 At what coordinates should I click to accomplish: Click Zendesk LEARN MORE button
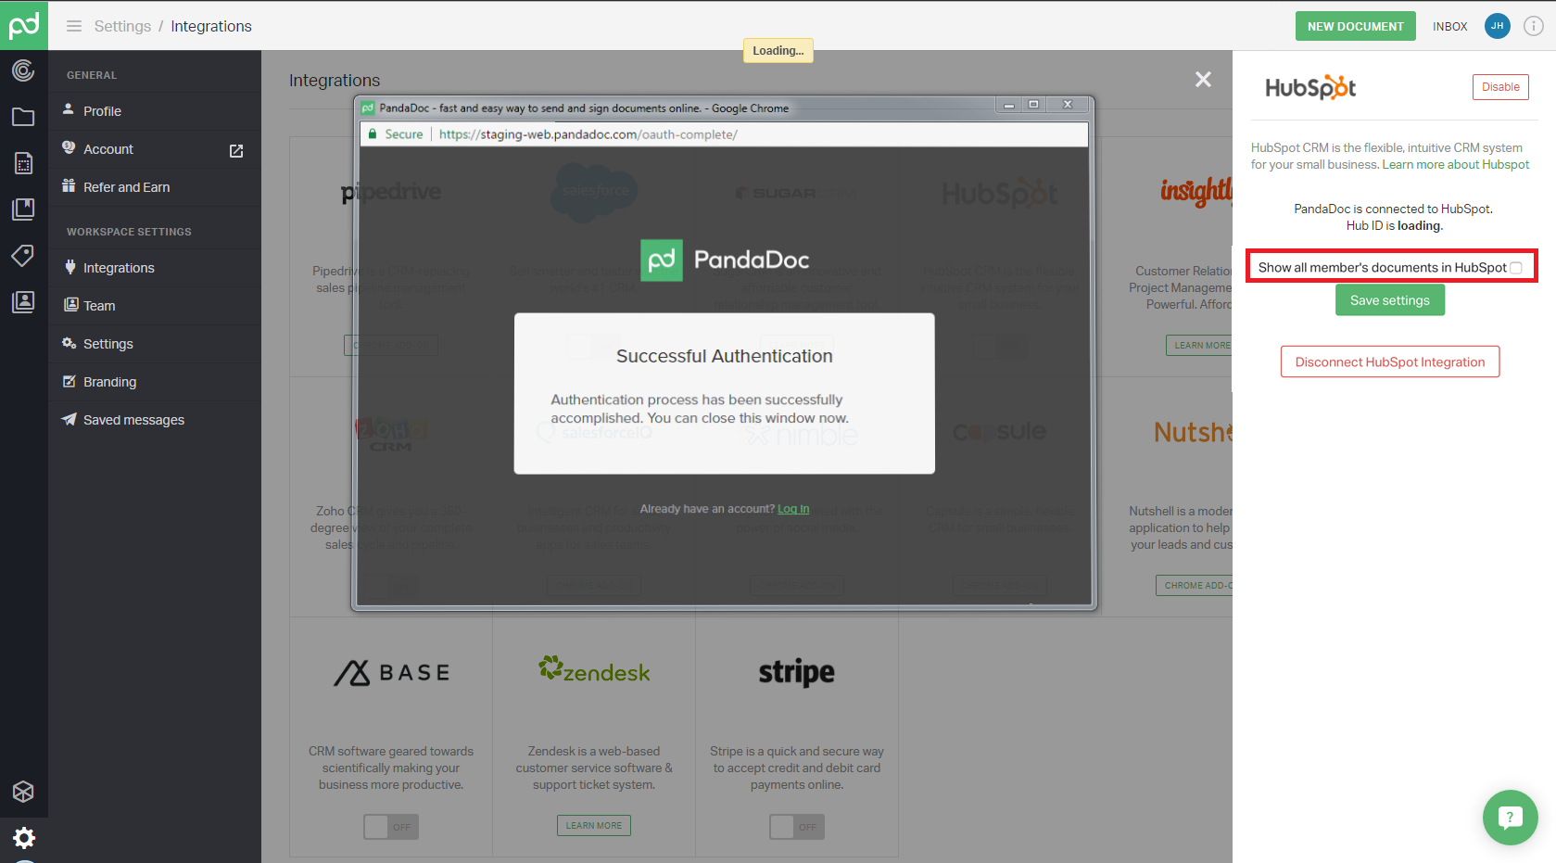(594, 826)
